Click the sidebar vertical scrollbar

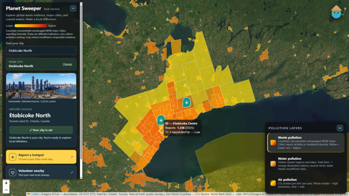coord(81,90)
